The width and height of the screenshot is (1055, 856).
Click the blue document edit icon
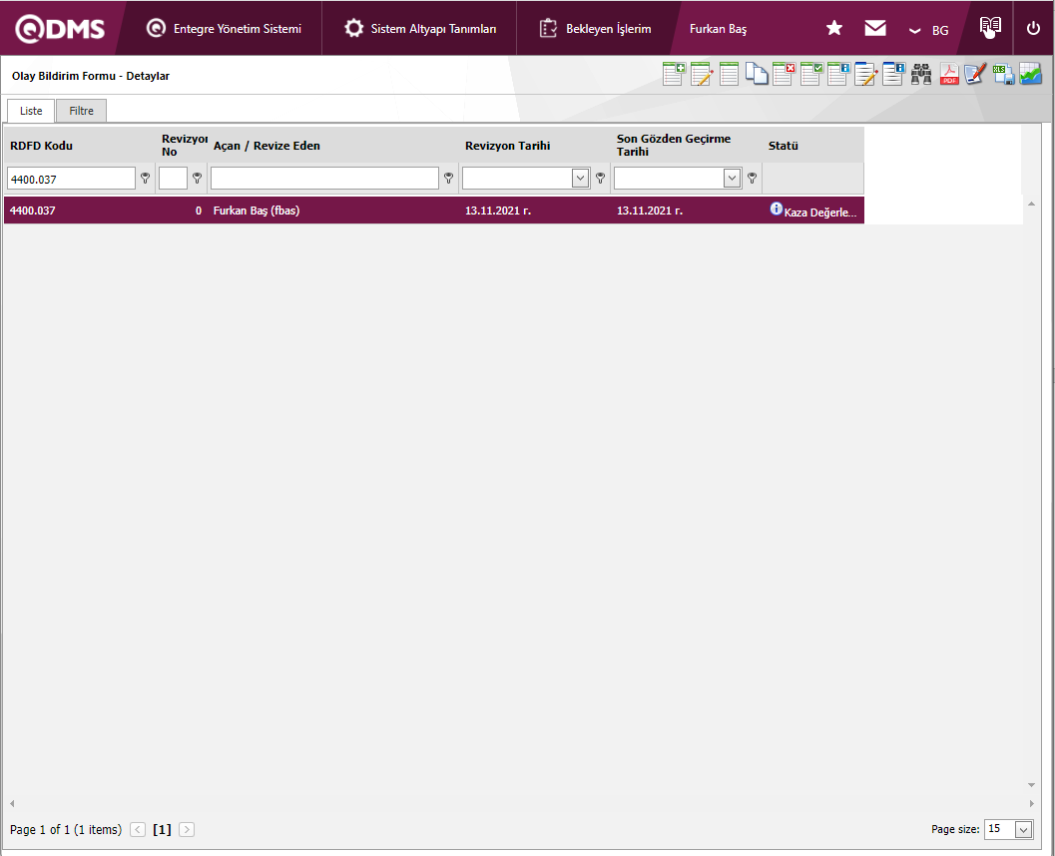tap(866, 74)
